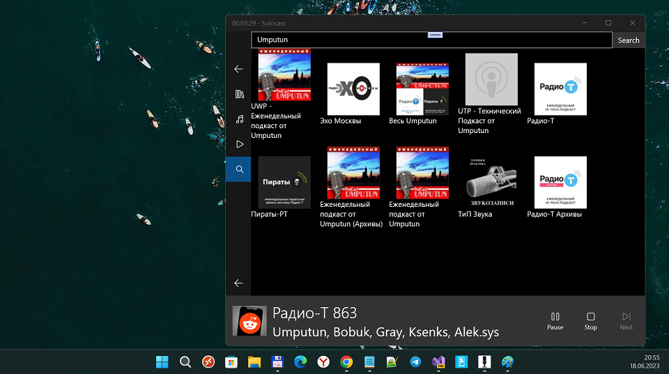Click the 'Весь Umputun' title text
Viewport: 669px width, 374px height.
coord(413,120)
